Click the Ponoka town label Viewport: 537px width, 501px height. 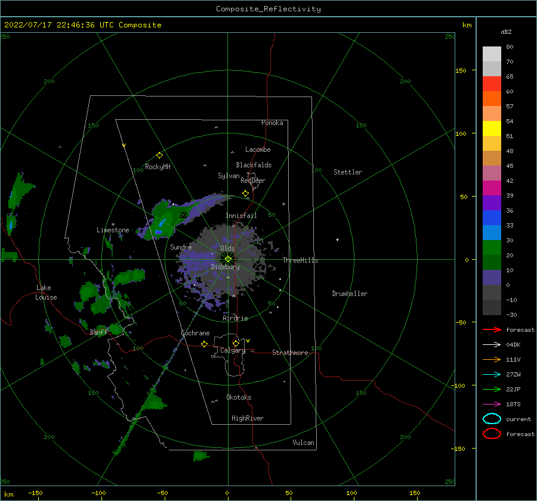tap(272, 123)
